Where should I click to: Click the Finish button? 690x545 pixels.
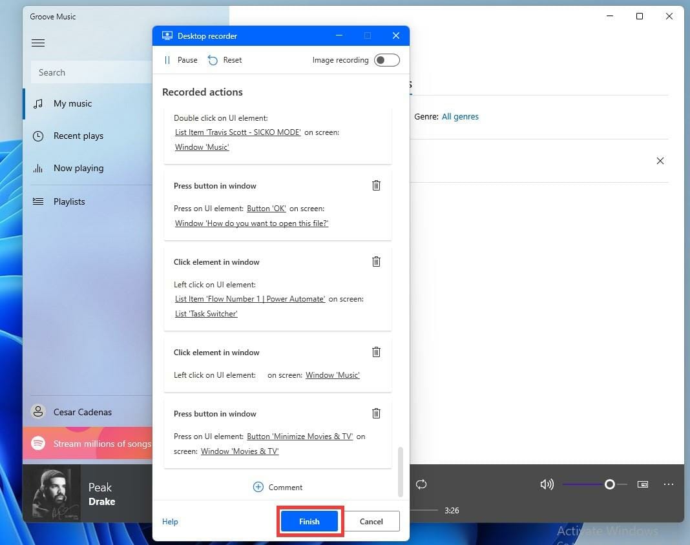(309, 521)
